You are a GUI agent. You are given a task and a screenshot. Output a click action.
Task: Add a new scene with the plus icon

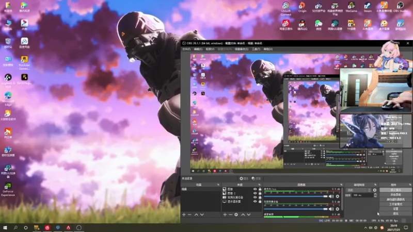[x=184, y=214]
